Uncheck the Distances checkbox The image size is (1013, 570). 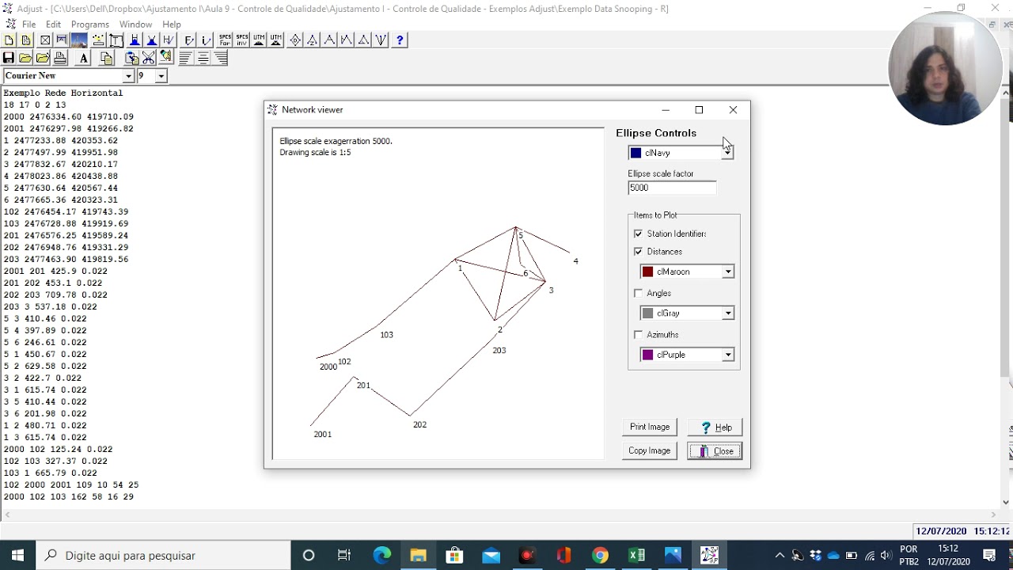[639, 251]
